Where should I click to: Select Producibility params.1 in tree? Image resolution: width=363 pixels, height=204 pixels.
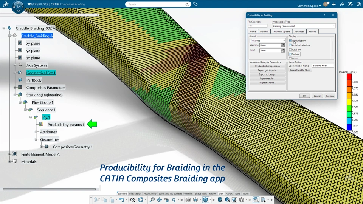coord(66,124)
